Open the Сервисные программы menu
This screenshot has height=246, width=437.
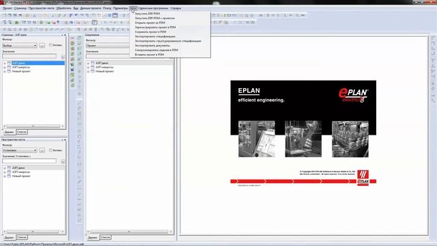(153, 8)
